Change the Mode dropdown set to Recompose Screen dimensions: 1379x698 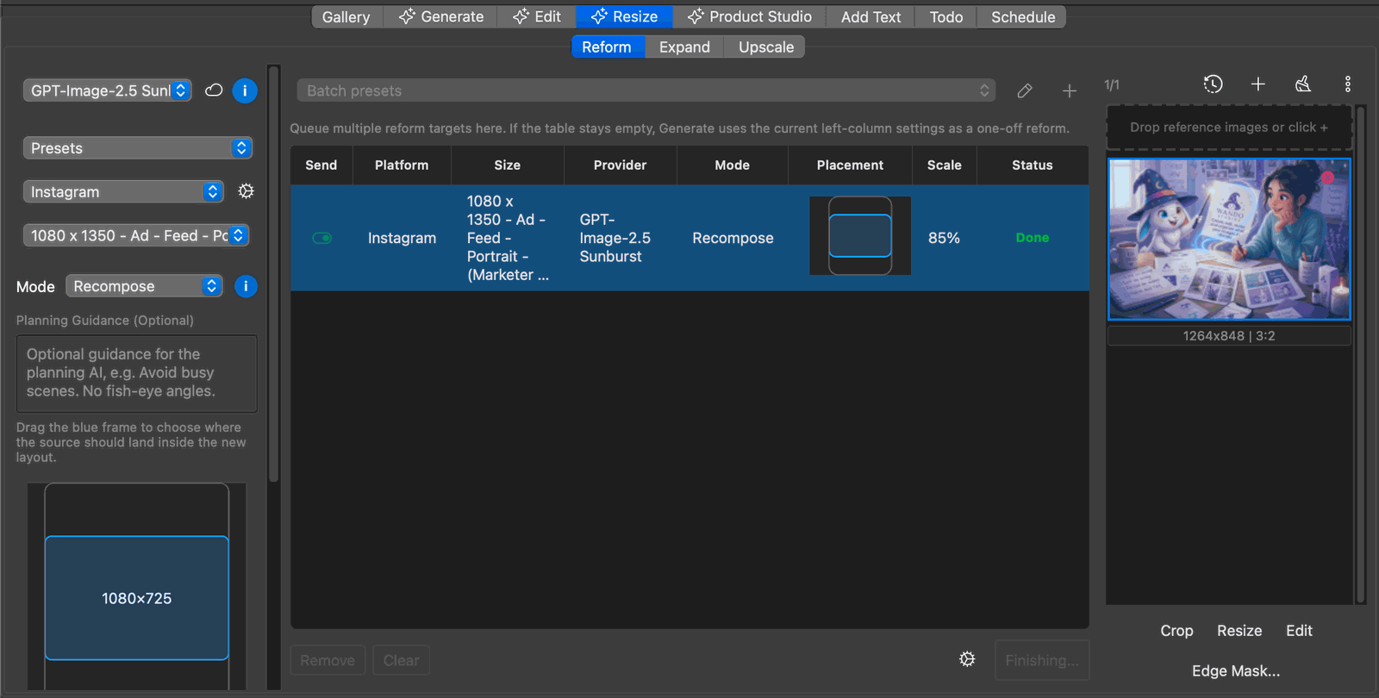pos(144,286)
